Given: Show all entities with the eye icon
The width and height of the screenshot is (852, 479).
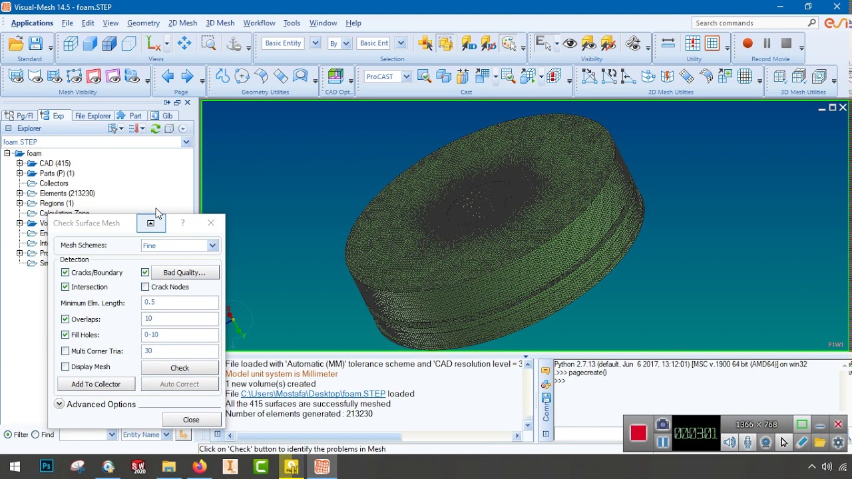Looking at the screenshot, I should [570, 44].
